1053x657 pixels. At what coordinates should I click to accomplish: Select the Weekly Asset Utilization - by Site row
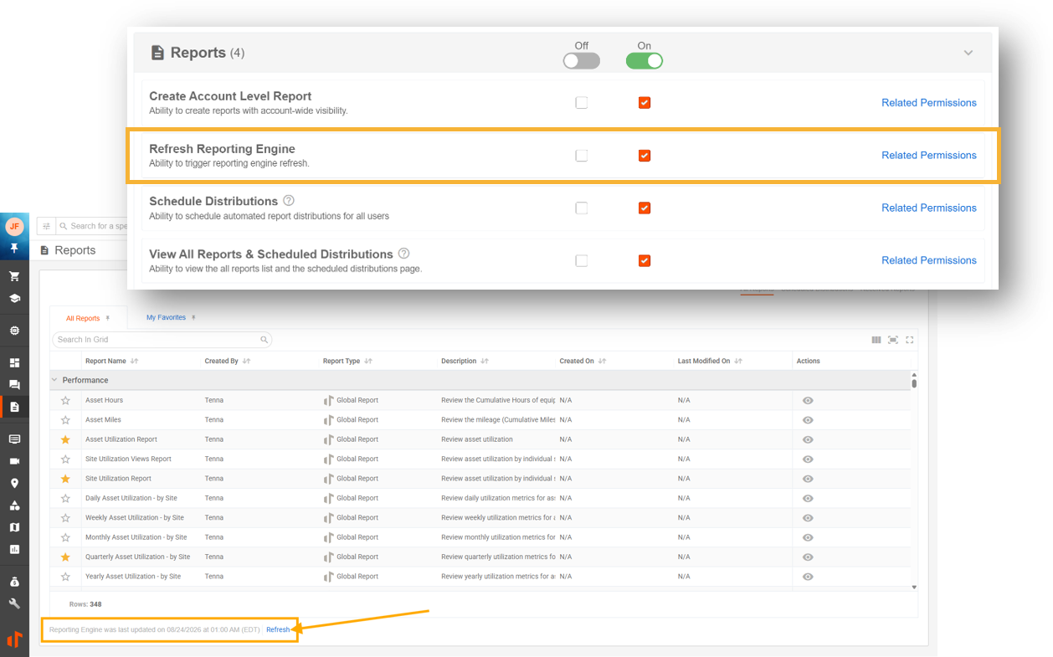click(x=480, y=517)
